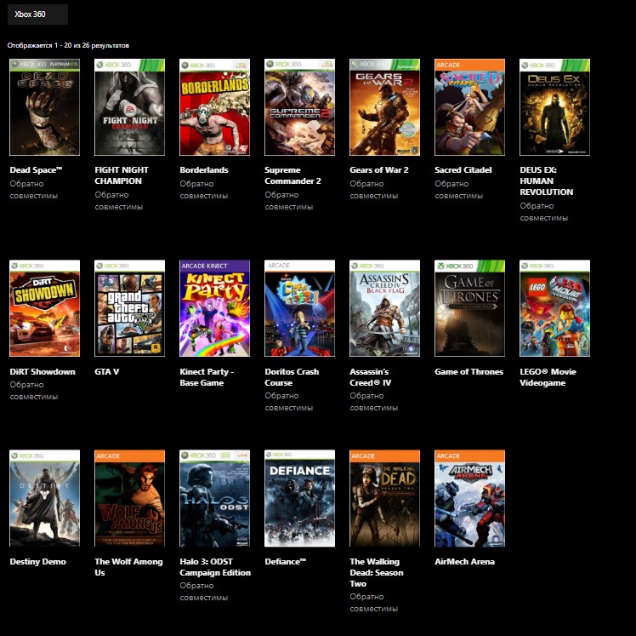Select the Borderlands game cover
Viewport: 636px width, 636px height.
click(214, 107)
